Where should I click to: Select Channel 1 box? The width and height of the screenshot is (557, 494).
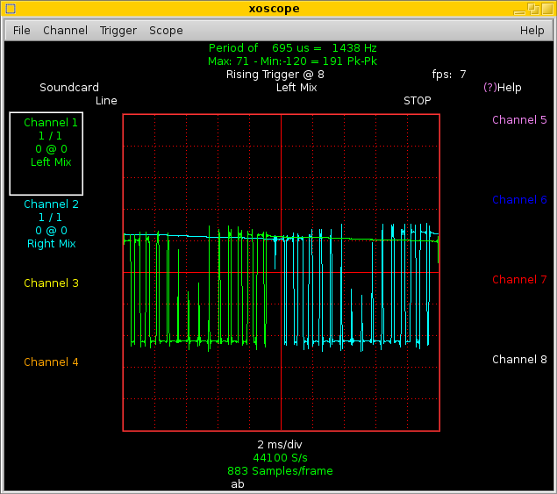pos(46,154)
